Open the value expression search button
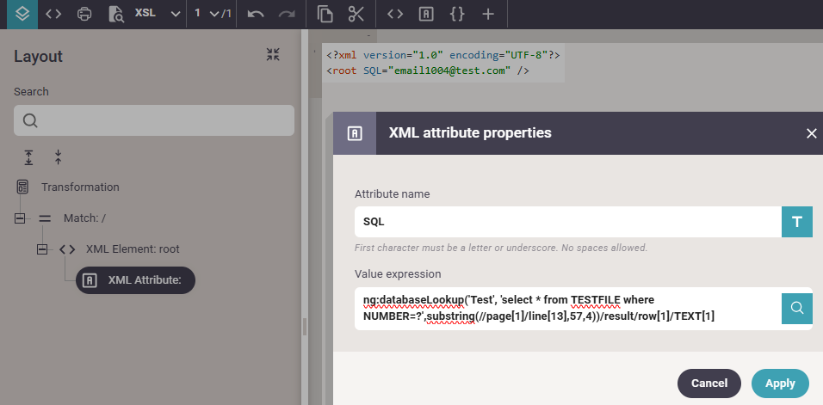The image size is (823, 405). point(797,308)
